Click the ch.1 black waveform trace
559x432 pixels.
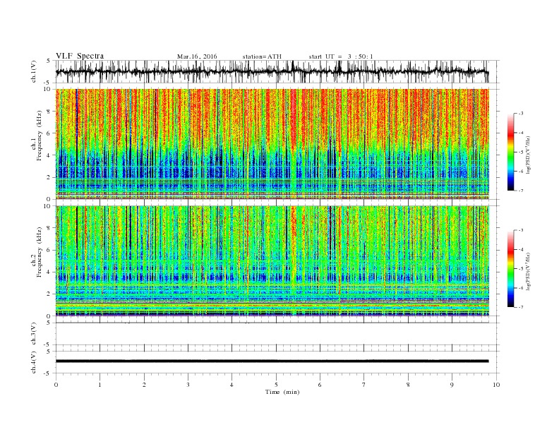272,71
